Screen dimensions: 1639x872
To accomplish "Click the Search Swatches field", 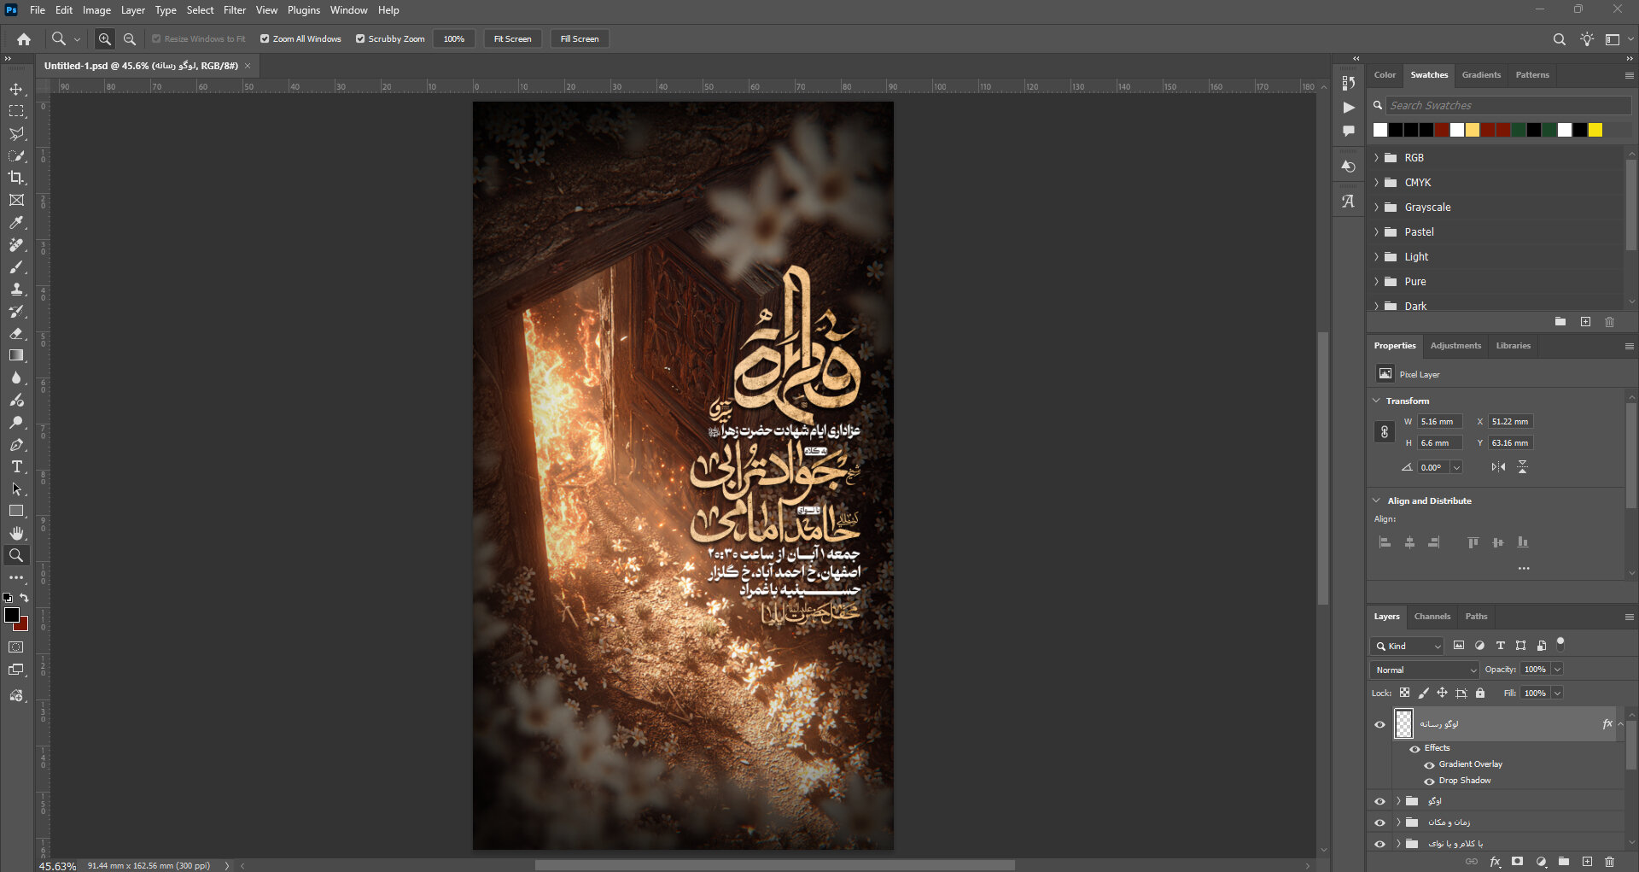I will coord(1508,105).
